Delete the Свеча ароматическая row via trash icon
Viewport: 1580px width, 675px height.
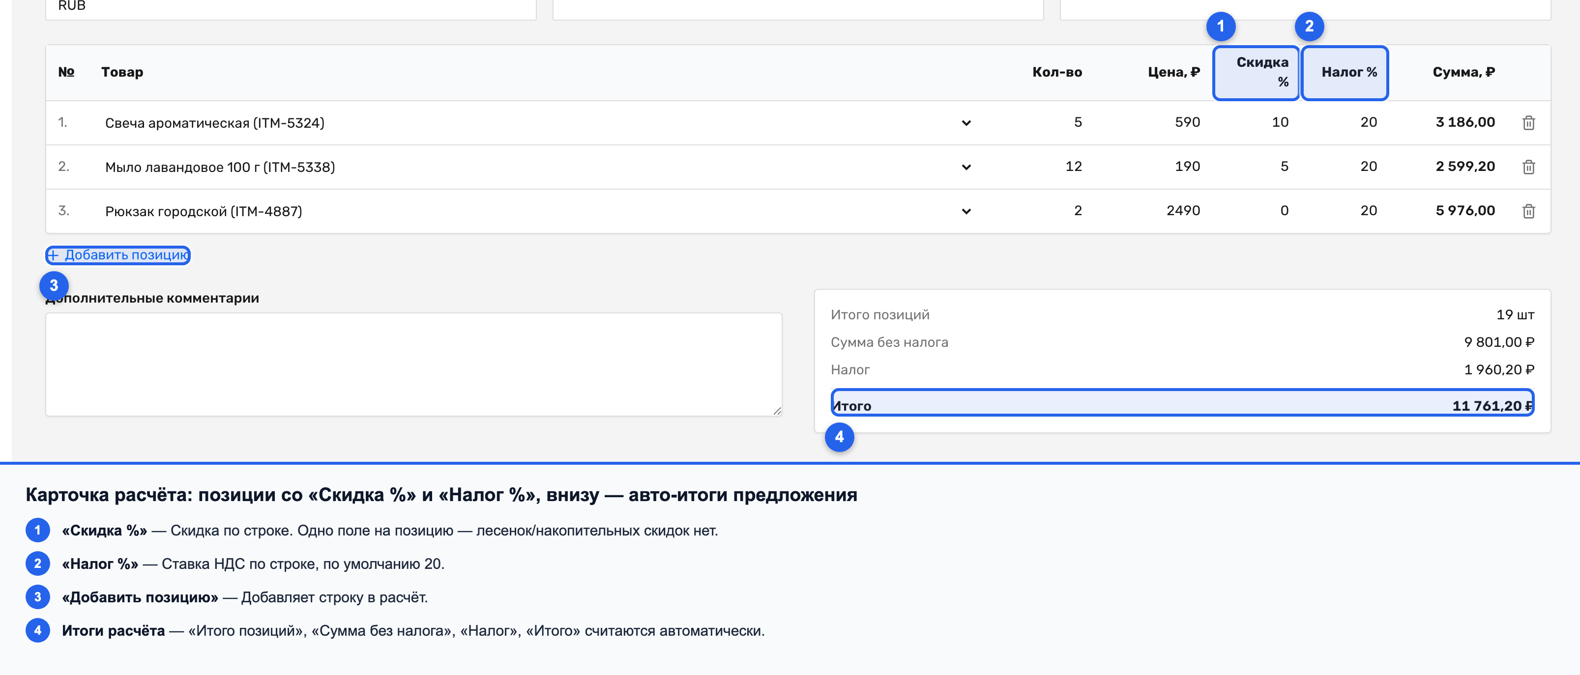coord(1528,123)
